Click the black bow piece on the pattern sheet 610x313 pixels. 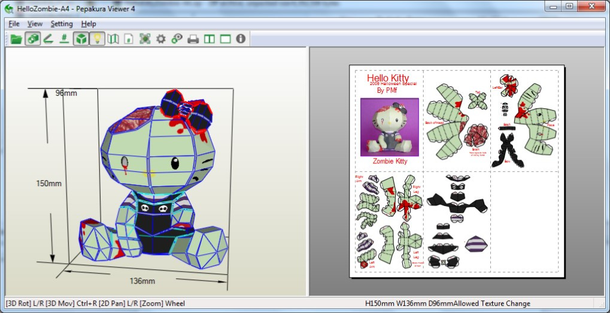(x=508, y=151)
